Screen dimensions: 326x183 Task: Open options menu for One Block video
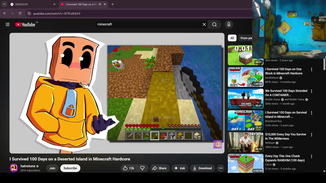click(311, 69)
